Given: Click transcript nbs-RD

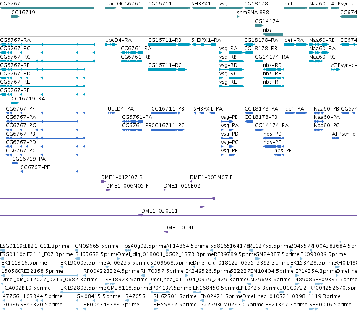Looking at the screenshot, I should click(274, 69).
